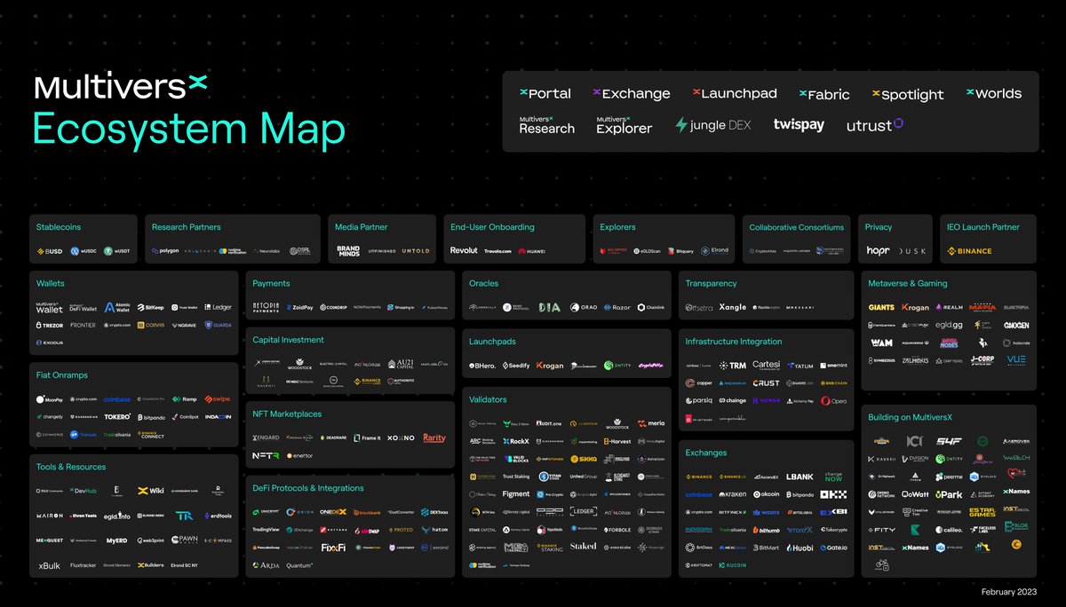Open the MultiversX Research logo
1066x607 pixels.
pyautogui.click(x=547, y=125)
